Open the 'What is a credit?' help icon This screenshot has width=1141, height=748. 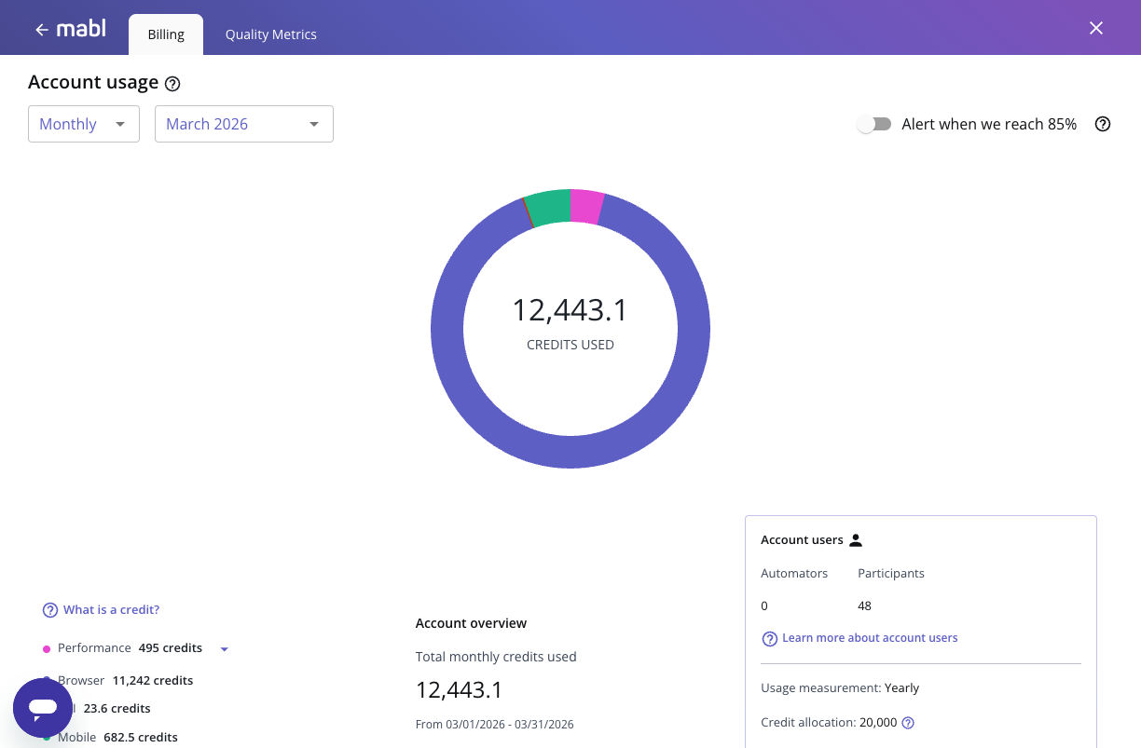(x=49, y=610)
